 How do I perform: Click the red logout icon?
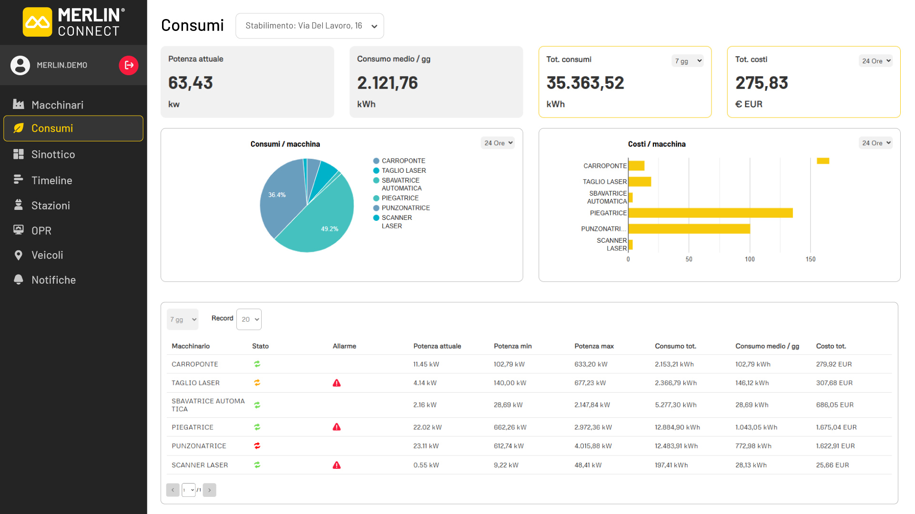point(129,65)
